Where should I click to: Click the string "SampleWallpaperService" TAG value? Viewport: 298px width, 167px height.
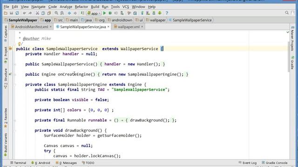(139, 90)
